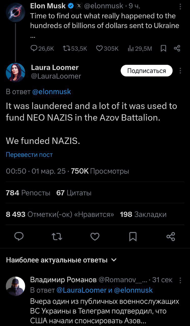The image size is (190, 326).
Task: Open the 67 Цитаты list
Action: coord(74,193)
